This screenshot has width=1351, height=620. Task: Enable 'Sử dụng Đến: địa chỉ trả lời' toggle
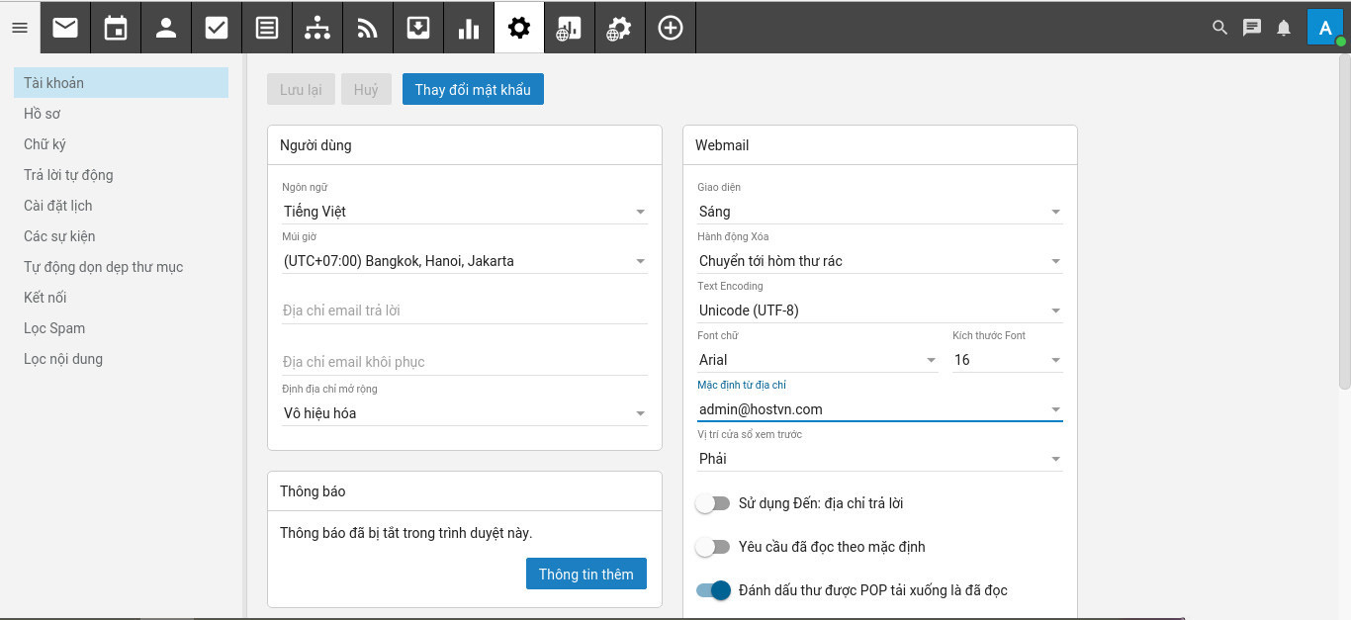[712, 503]
